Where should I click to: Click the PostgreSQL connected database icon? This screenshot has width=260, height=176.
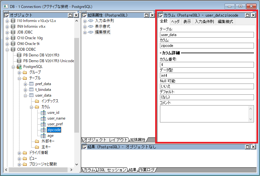tap(19, 67)
